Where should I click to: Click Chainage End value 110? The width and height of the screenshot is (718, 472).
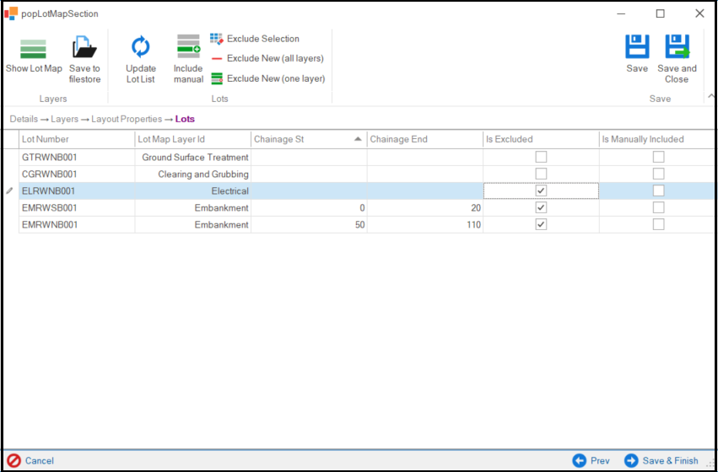tap(425, 225)
